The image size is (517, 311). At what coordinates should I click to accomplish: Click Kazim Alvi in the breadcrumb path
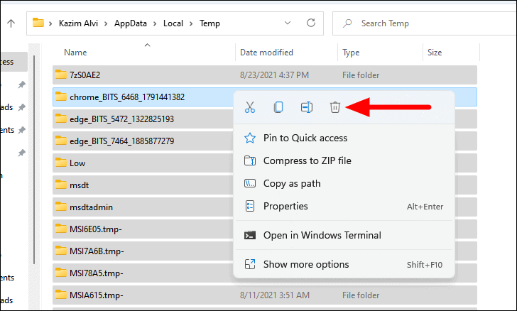[x=78, y=23]
